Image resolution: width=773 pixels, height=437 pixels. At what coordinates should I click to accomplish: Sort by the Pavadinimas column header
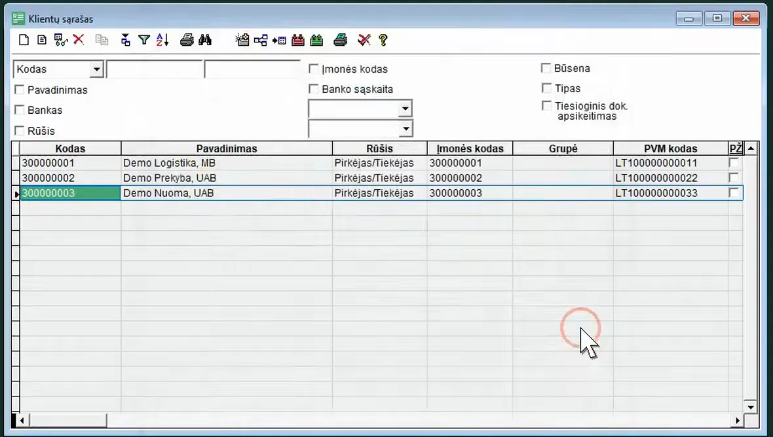coord(227,149)
